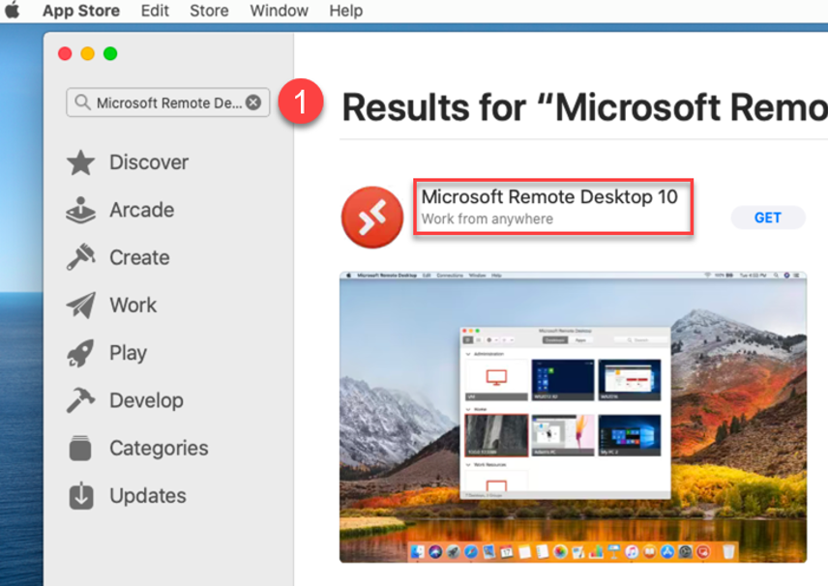Make the App Store window full screen
This screenshot has width=828, height=586.
point(110,53)
